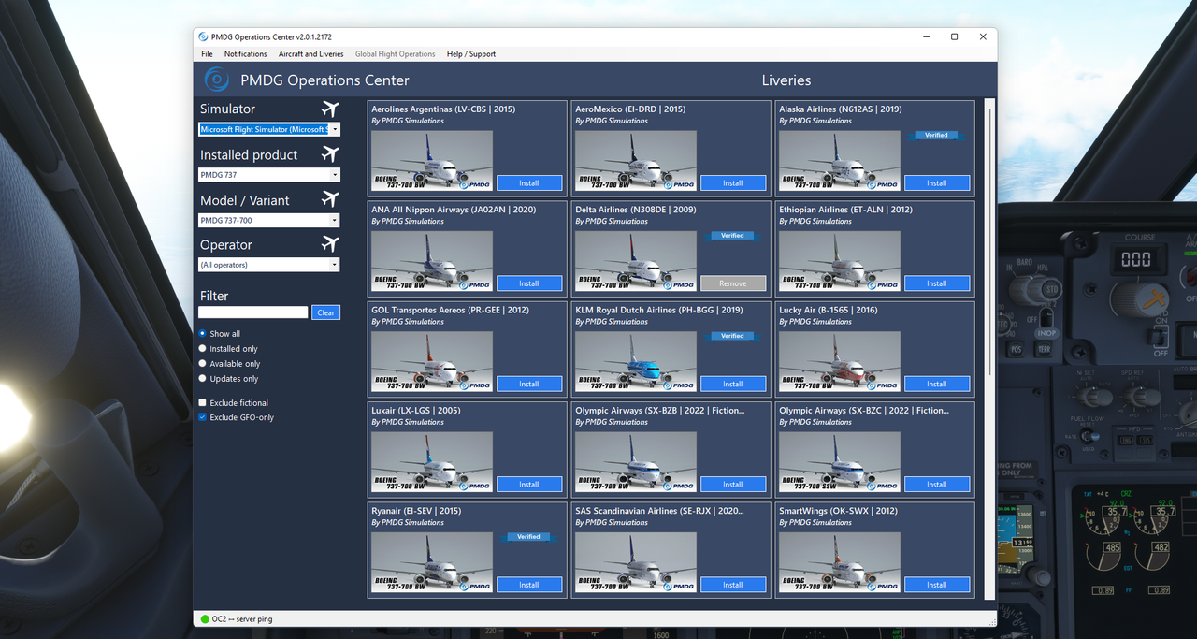The width and height of the screenshot is (1197, 639).
Task: Click the airplane icon beside Model / Variant
Action: click(x=329, y=199)
